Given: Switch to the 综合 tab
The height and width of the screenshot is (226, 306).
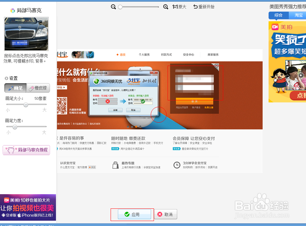Looking at the screenshot, I should click(279, 15).
